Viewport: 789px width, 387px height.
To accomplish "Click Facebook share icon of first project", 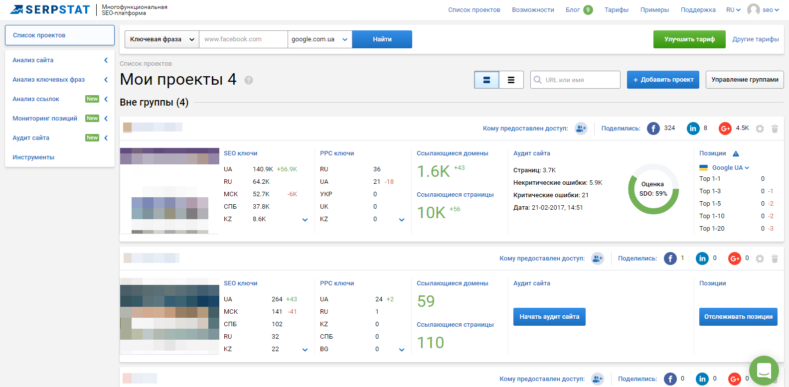I will [x=653, y=129].
